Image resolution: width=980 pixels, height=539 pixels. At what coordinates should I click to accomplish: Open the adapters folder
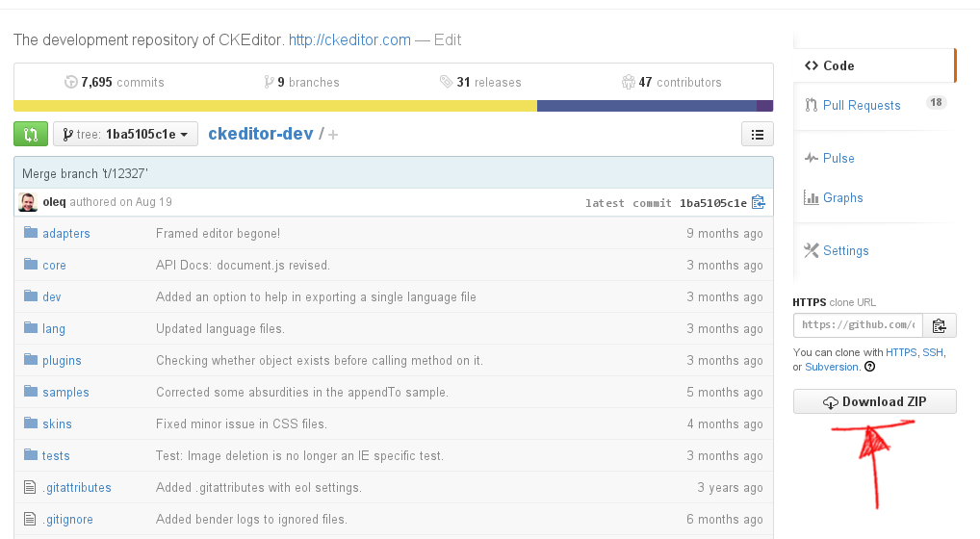66,234
